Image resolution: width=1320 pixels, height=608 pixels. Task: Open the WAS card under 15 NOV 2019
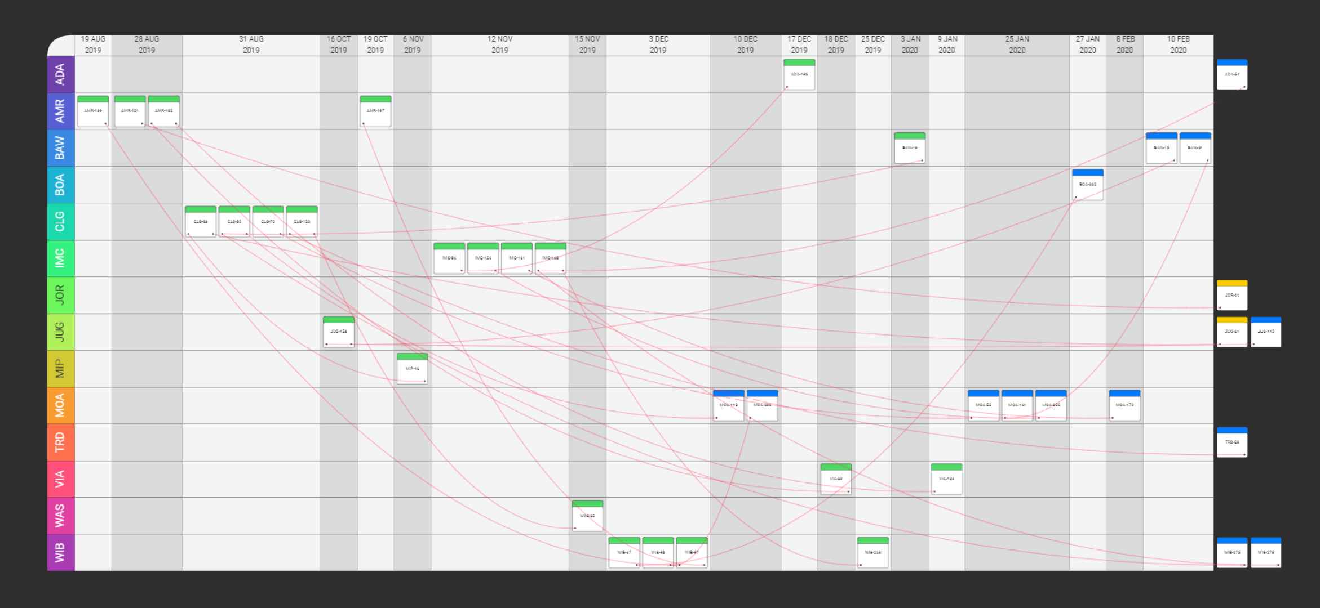click(x=587, y=516)
